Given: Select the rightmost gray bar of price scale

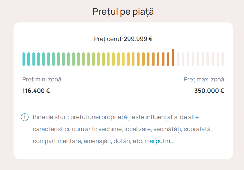Looking at the screenshot, I should (x=223, y=59).
